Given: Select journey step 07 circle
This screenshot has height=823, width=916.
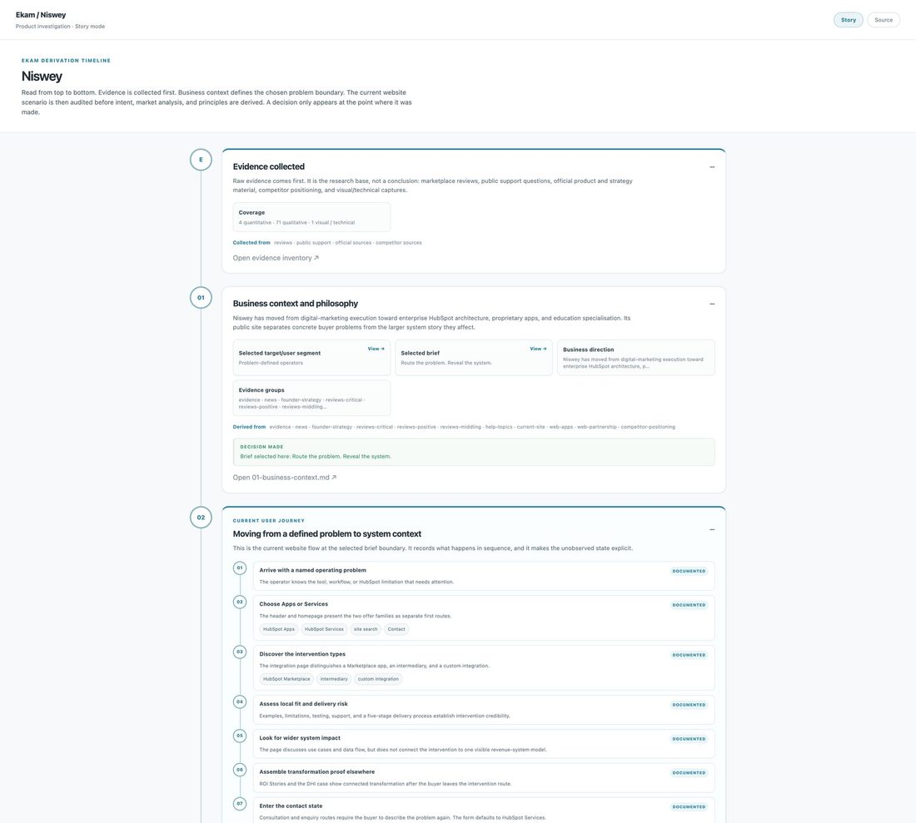Looking at the screenshot, I should coord(240,804).
